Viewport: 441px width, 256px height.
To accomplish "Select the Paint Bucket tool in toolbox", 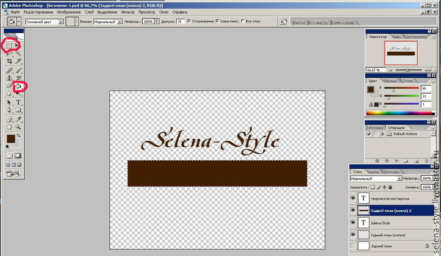I will coord(18,86).
